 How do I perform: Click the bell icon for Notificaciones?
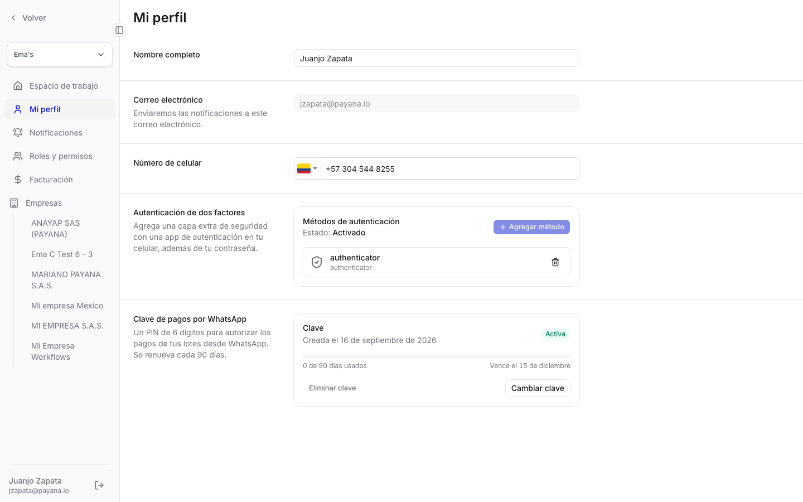click(18, 133)
